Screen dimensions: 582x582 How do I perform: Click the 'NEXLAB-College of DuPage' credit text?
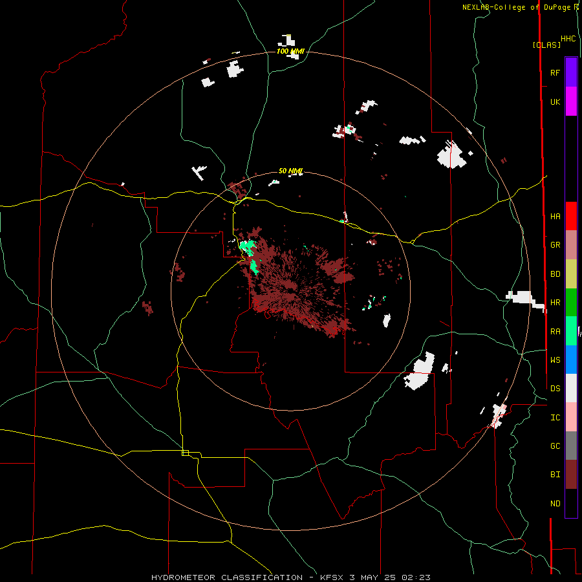coord(516,7)
